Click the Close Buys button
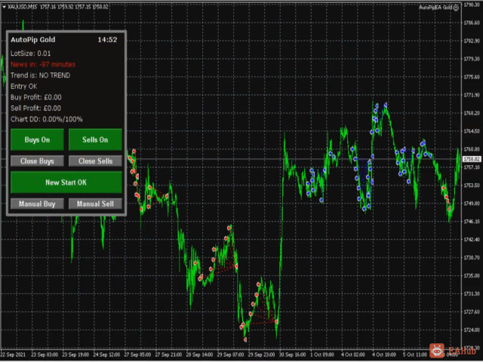The height and width of the screenshot is (362, 483). [37, 161]
